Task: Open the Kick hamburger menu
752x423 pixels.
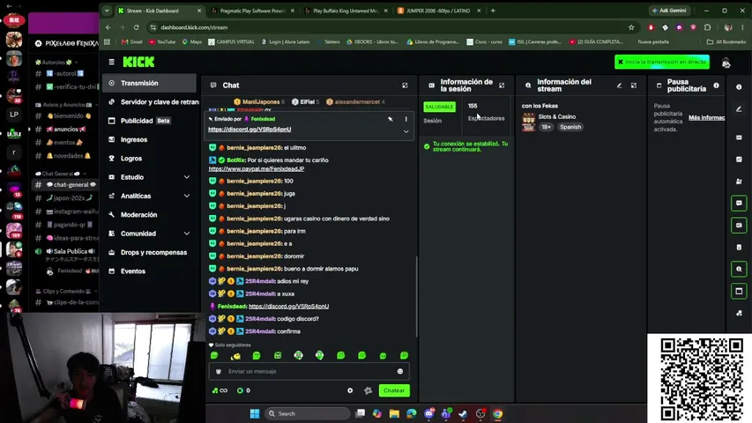Action: tap(111, 62)
